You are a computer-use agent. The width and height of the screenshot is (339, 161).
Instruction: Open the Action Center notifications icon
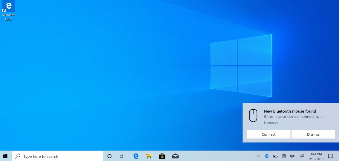pyautogui.click(x=330, y=156)
